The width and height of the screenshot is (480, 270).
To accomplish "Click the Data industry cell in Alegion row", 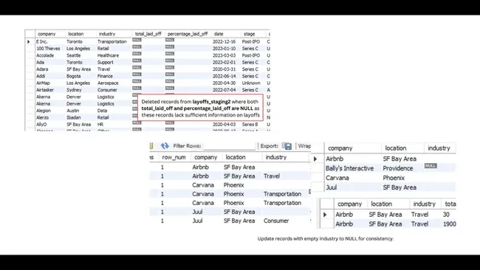I will click(102, 111).
